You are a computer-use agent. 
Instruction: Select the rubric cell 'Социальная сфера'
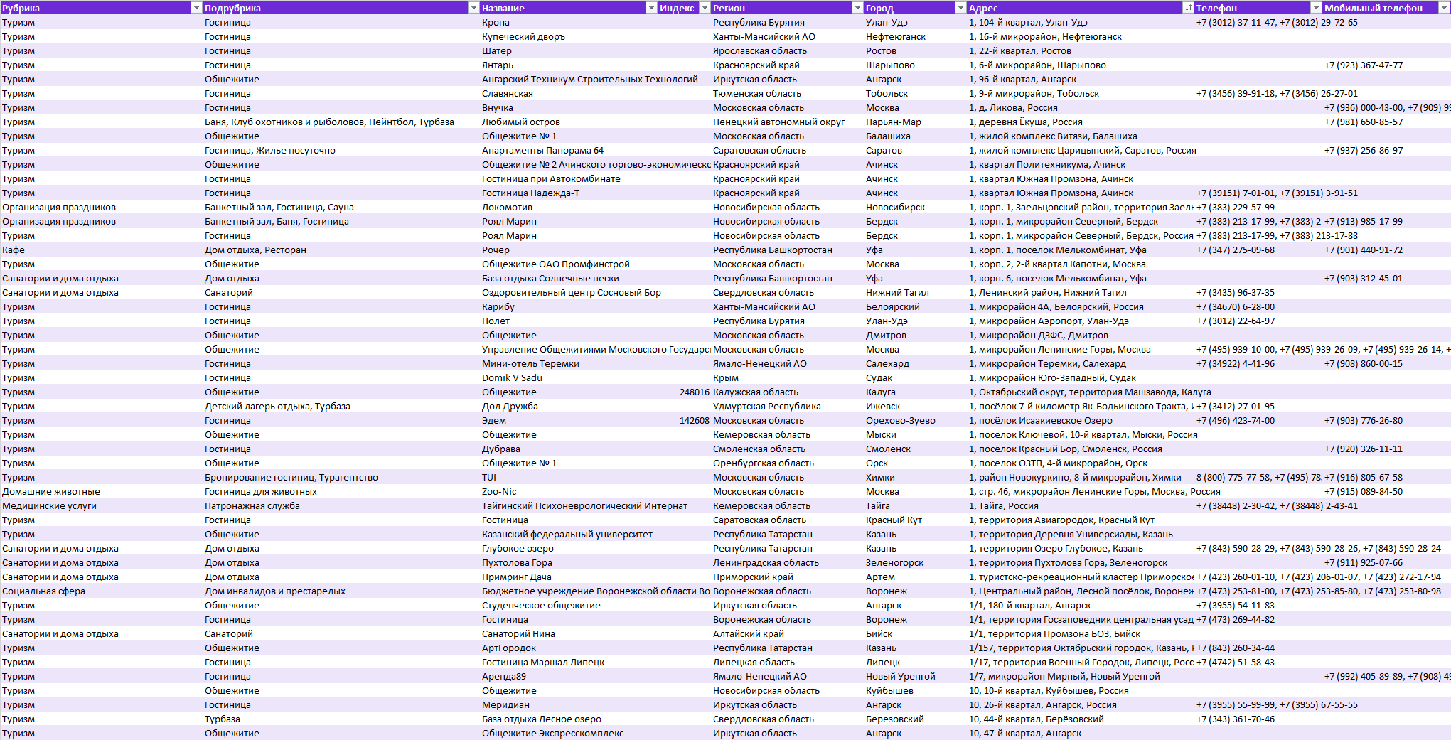pos(102,591)
